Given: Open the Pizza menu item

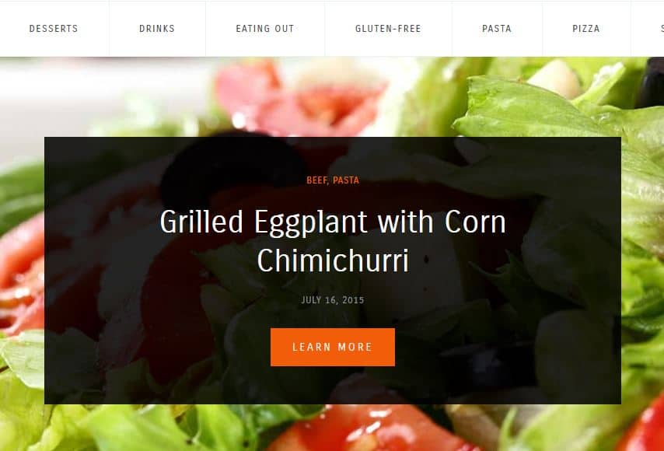Looking at the screenshot, I should 586,28.
